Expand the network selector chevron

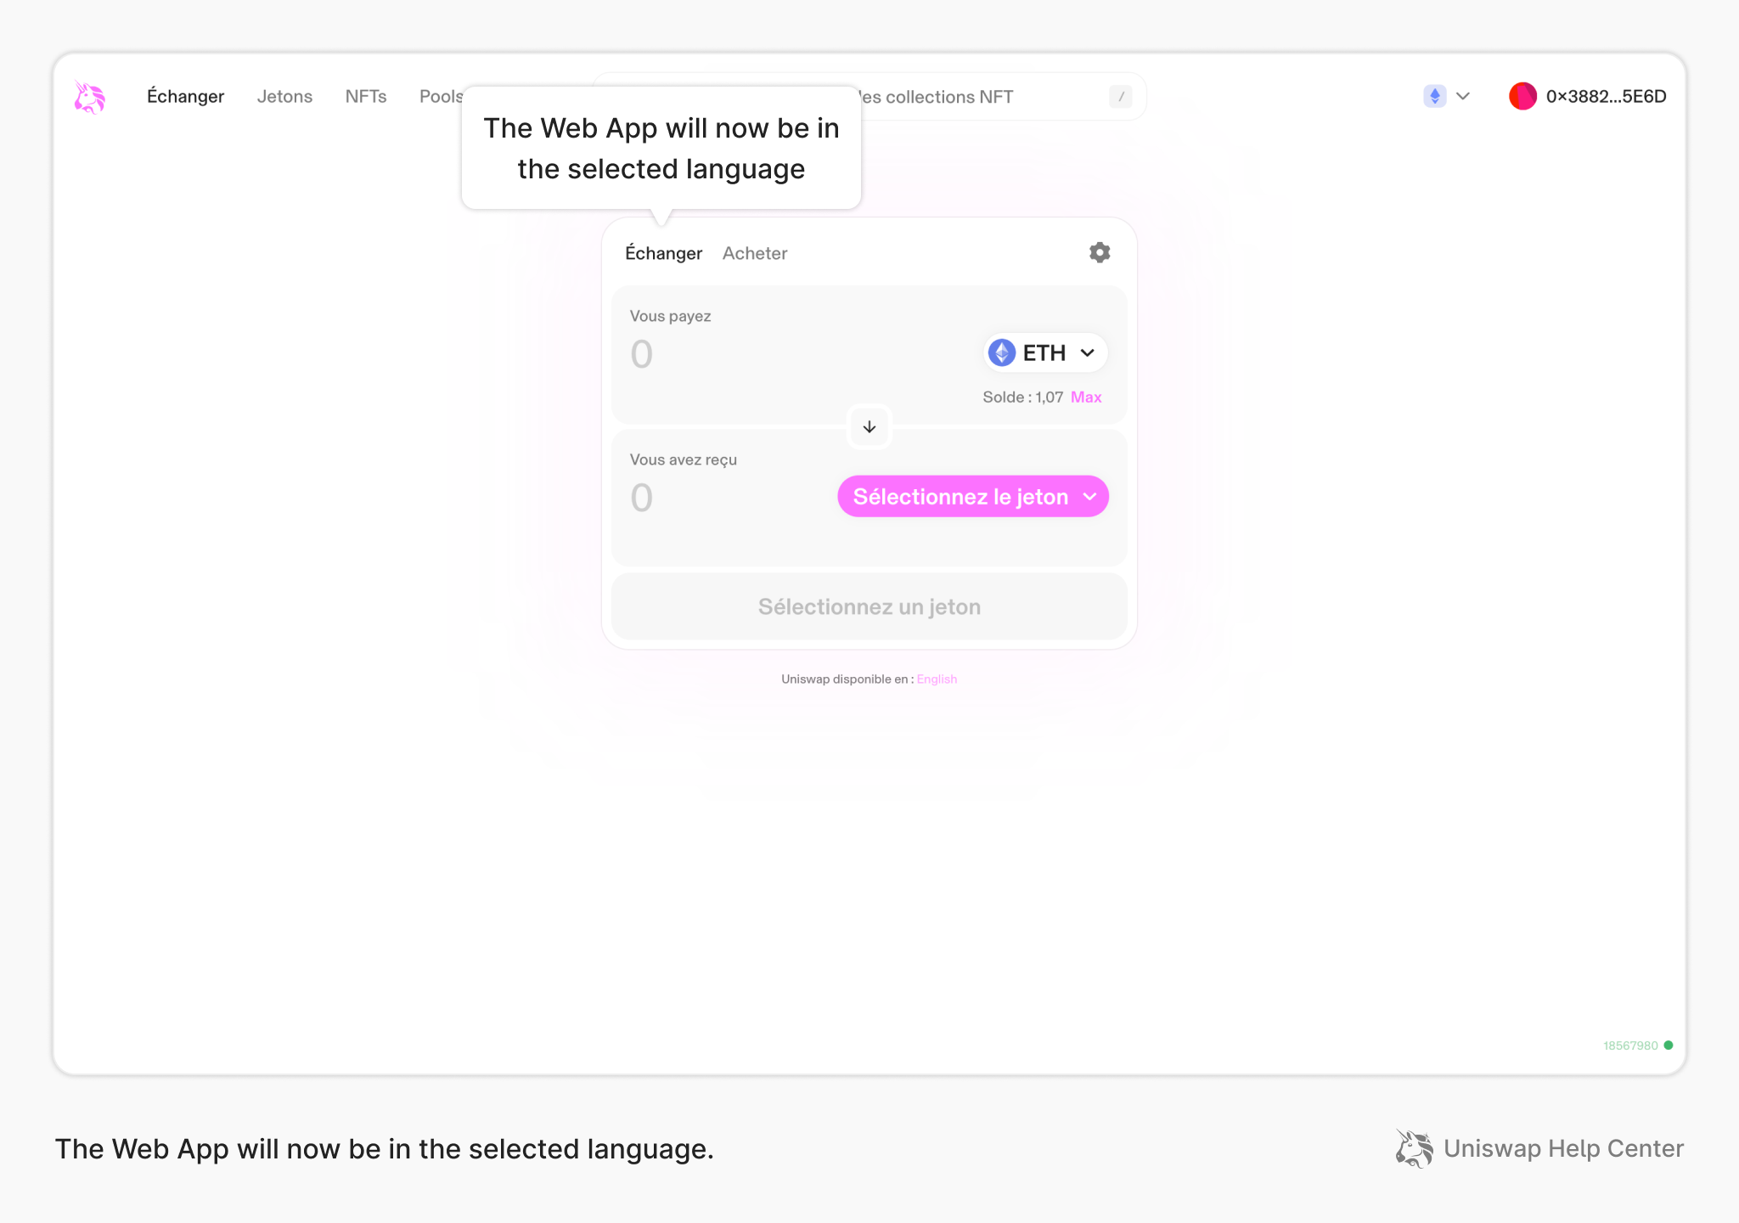(1463, 96)
